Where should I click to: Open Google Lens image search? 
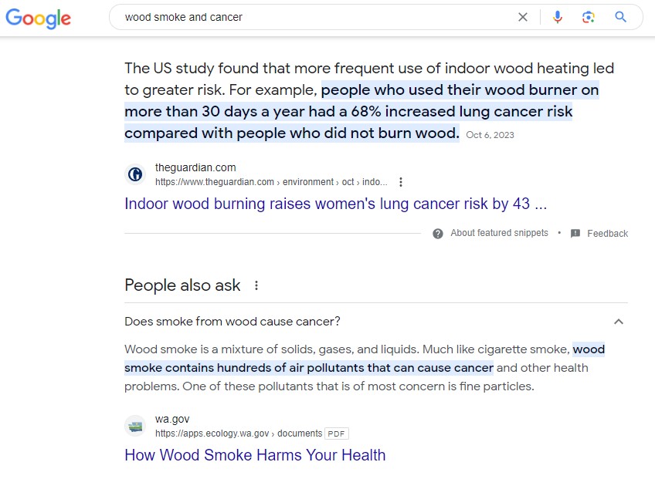589,17
